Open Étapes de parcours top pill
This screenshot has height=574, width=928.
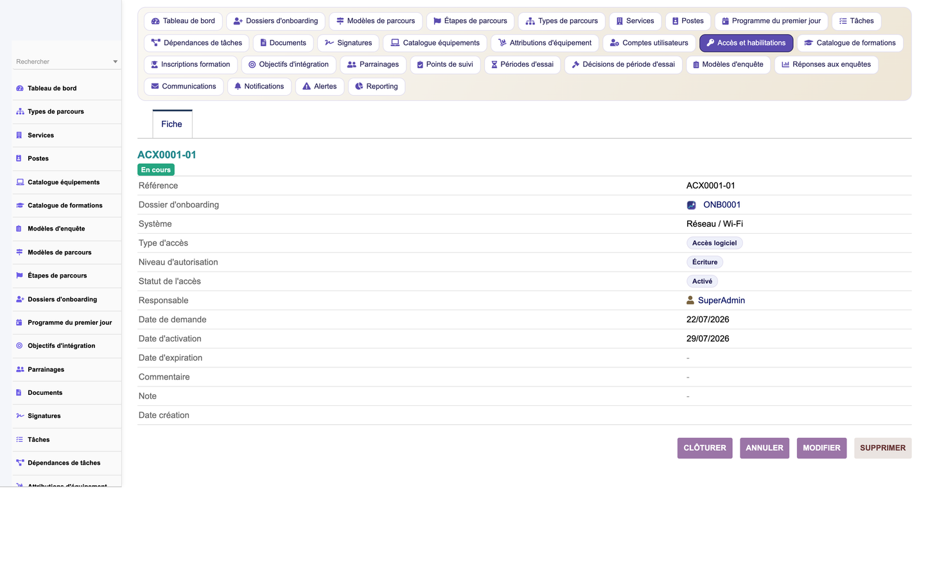470,21
